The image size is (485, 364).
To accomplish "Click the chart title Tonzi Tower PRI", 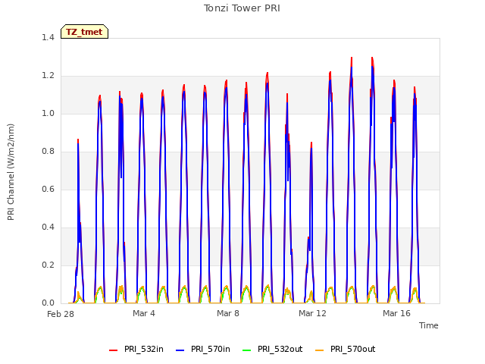I will 242,8.
